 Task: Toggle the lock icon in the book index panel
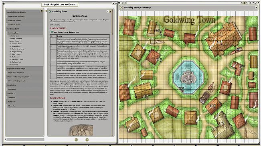point(42,11)
